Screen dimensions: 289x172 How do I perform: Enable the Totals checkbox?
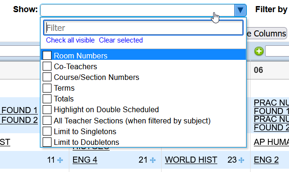47,99
